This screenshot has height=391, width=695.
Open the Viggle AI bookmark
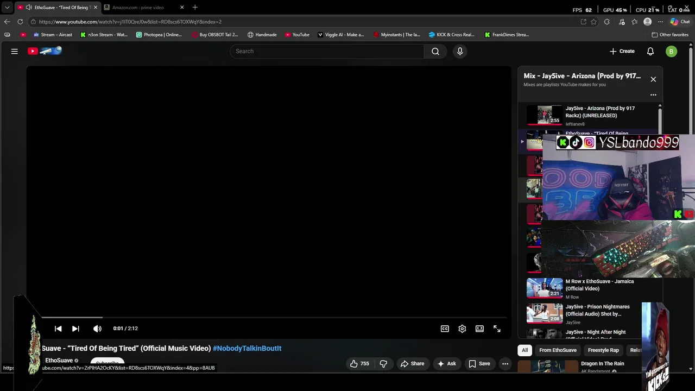coord(341,35)
